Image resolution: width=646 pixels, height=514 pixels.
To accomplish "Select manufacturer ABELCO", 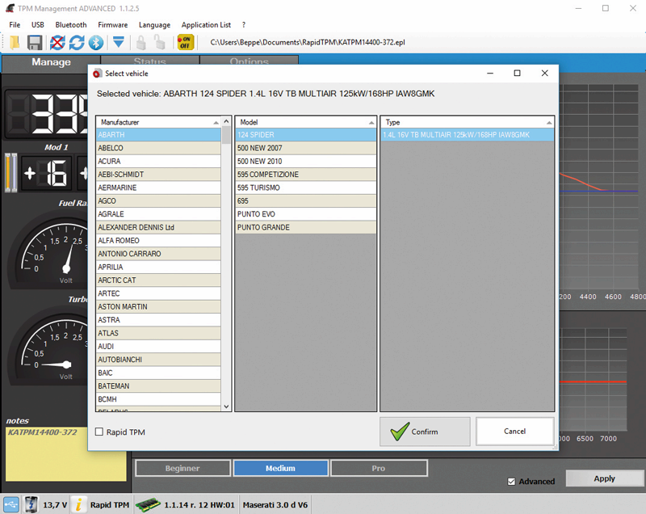I will coord(158,148).
